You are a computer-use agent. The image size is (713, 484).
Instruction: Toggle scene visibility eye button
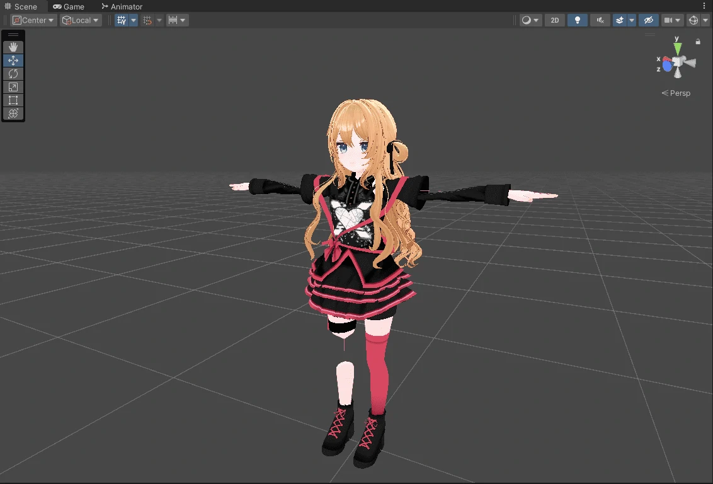tap(648, 20)
